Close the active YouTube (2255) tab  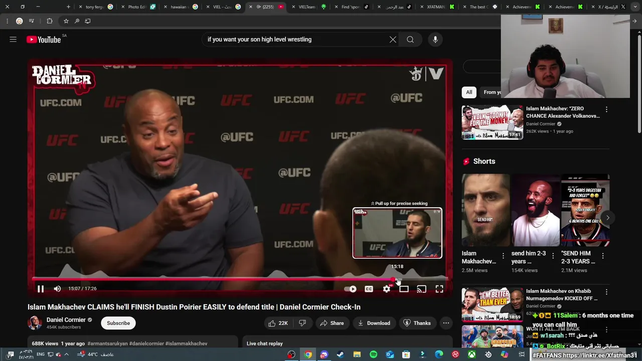coord(251,7)
